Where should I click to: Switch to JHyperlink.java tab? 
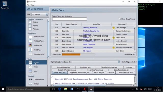85,67
